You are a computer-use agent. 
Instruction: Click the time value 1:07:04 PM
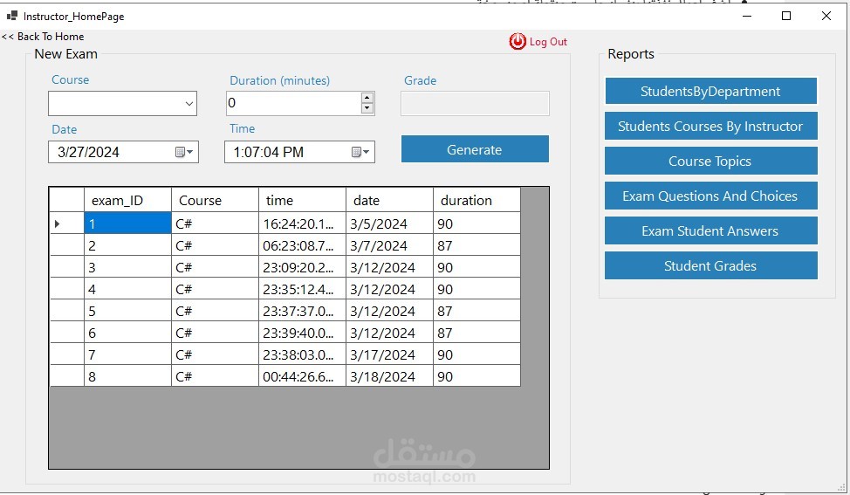click(x=268, y=153)
